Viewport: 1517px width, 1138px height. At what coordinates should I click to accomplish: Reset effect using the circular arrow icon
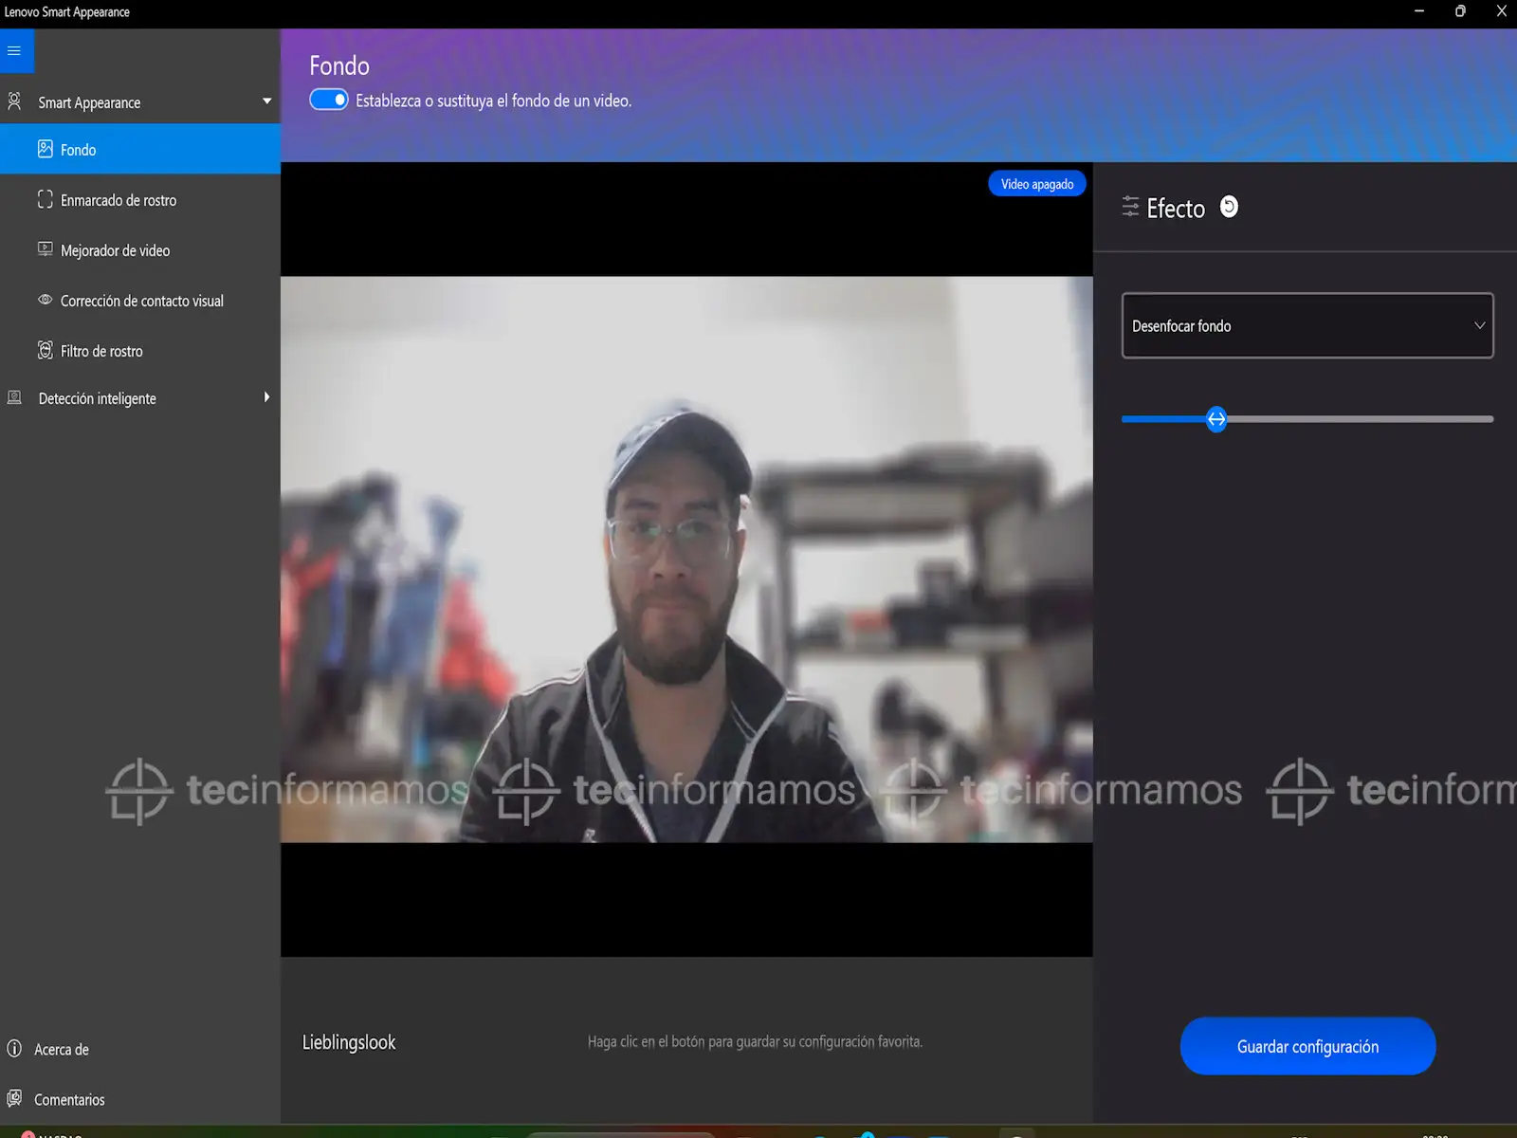click(1229, 207)
